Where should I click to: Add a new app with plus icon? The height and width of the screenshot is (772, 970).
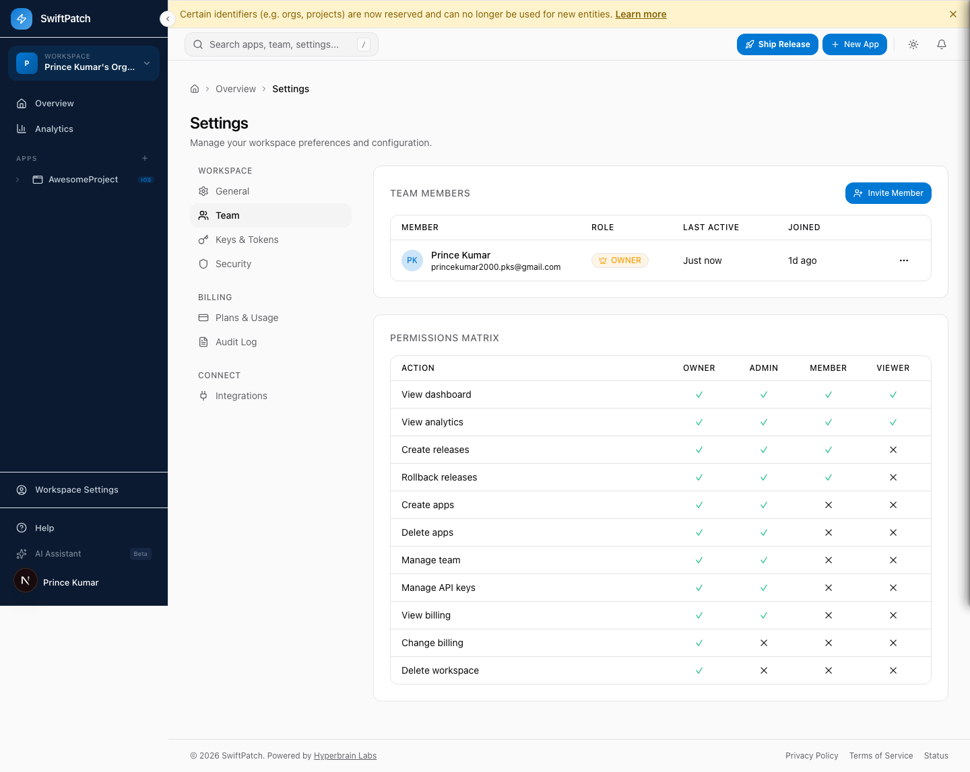[145, 159]
